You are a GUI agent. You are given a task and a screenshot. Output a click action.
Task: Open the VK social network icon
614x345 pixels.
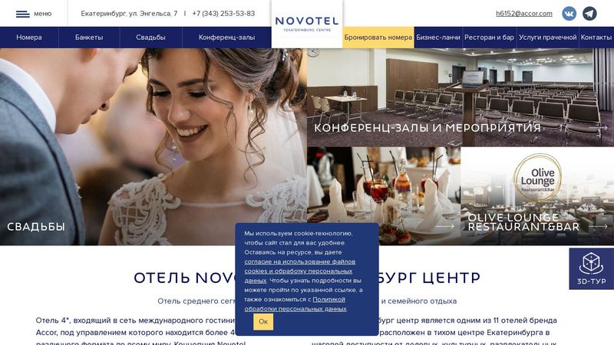pyautogui.click(x=569, y=14)
